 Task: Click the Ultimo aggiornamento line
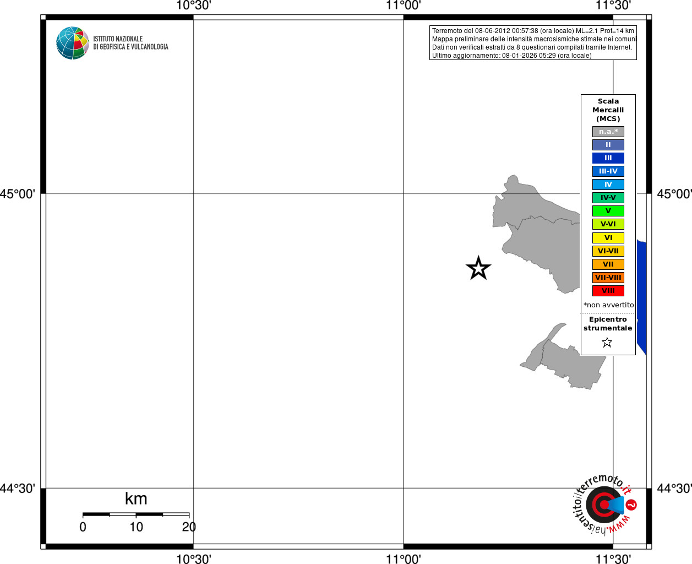(x=512, y=56)
